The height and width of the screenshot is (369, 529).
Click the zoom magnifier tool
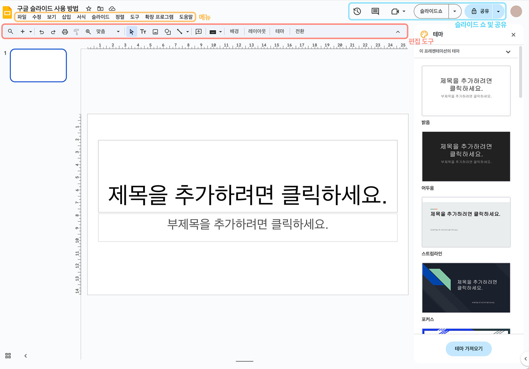click(x=88, y=31)
